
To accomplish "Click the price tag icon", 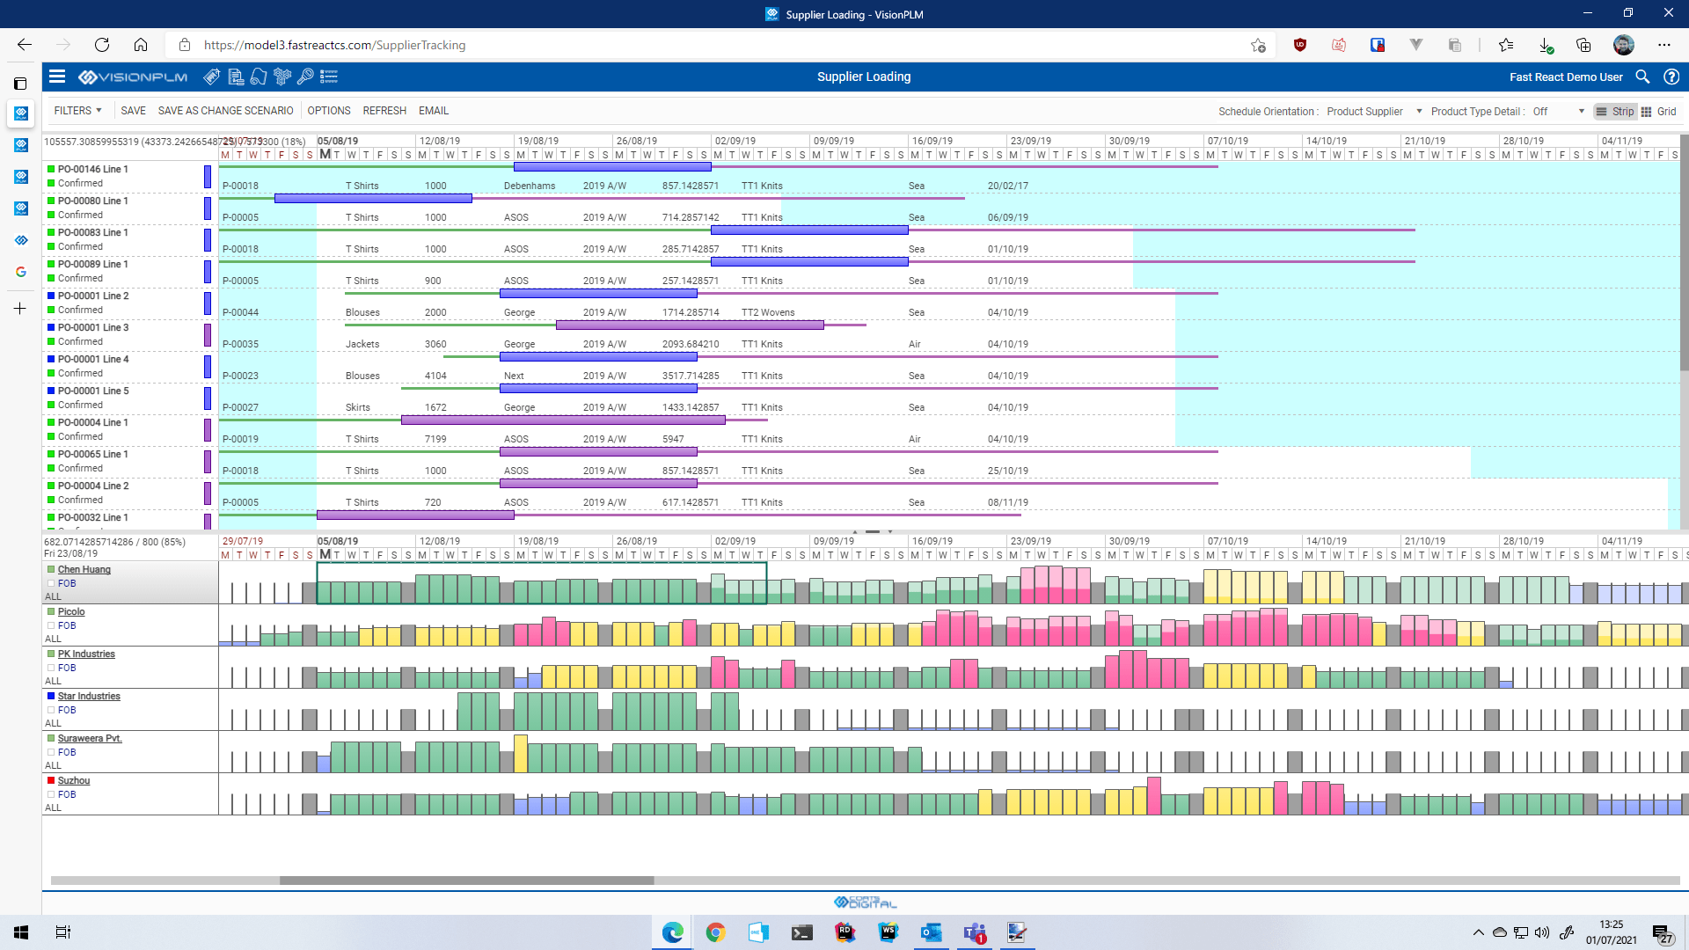I will pyautogui.click(x=212, y=77).
